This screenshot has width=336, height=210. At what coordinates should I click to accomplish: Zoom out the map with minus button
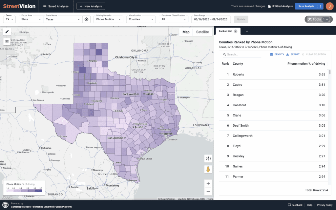click(x=208, y=192)
